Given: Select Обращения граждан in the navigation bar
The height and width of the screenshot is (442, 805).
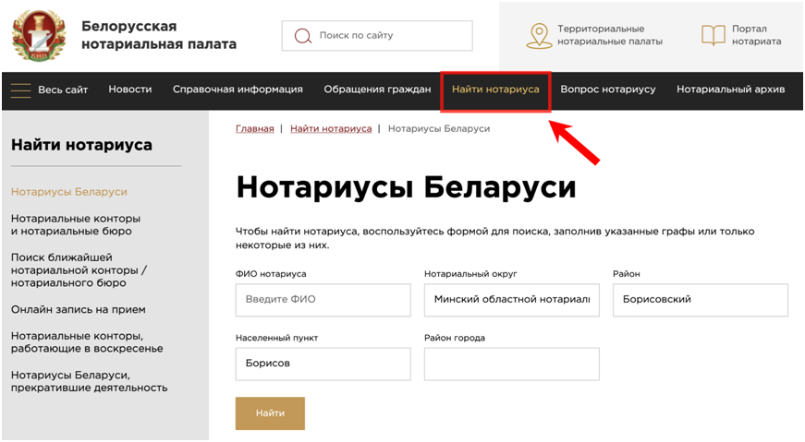Looking at the screenshot, I should tap(377, 90).
